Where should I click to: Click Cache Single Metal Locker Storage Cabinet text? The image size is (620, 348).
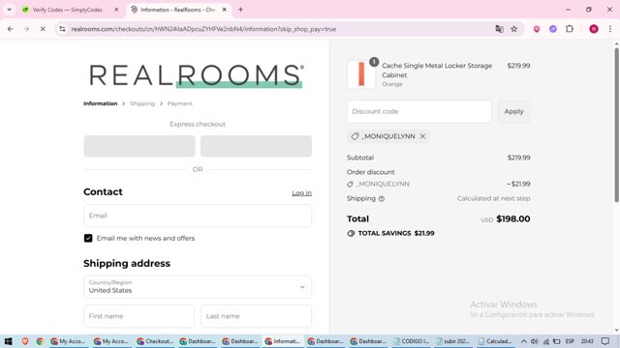click(437, 71)
